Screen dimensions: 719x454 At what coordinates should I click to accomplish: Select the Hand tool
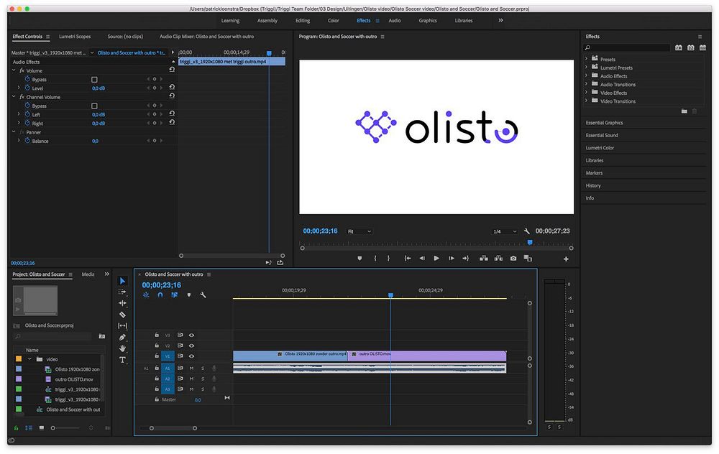122,348
